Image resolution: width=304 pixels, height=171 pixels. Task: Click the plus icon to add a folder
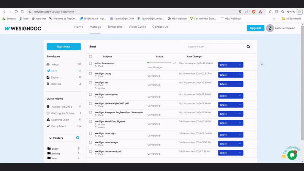tap(78, 138)
